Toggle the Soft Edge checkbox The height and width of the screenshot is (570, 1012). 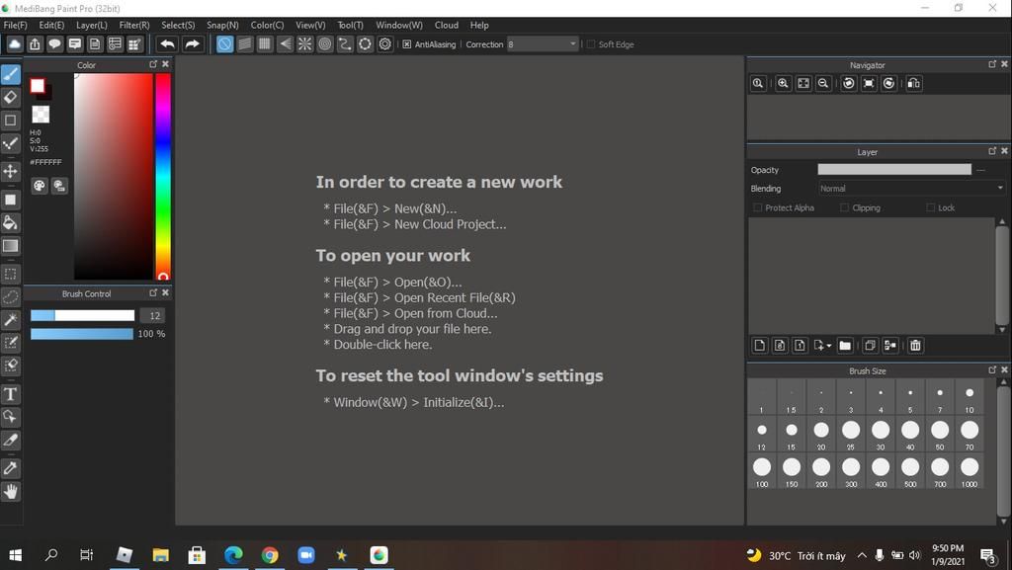pyautogui.click(x=591, y=44)
